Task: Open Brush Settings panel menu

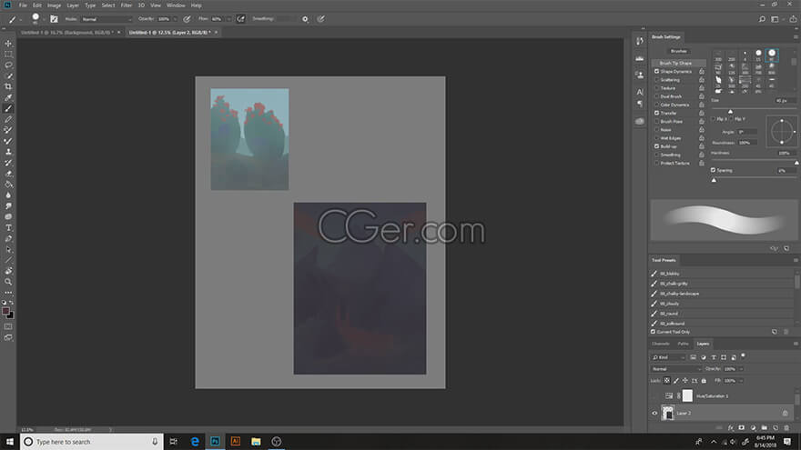Action: 796,36
